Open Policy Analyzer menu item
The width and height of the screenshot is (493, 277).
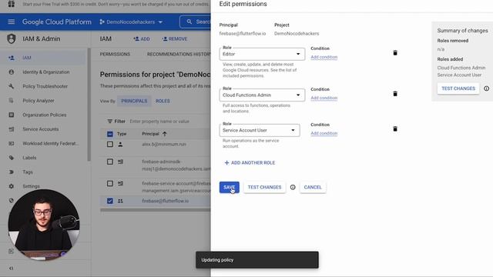[39, 101]
